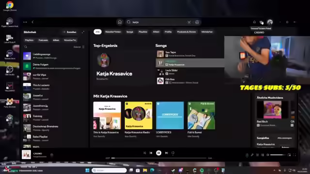Open Deine Folgen in library
Viewport: 310px width, 174px height.
pyautogui.click(x=54, y=66)
